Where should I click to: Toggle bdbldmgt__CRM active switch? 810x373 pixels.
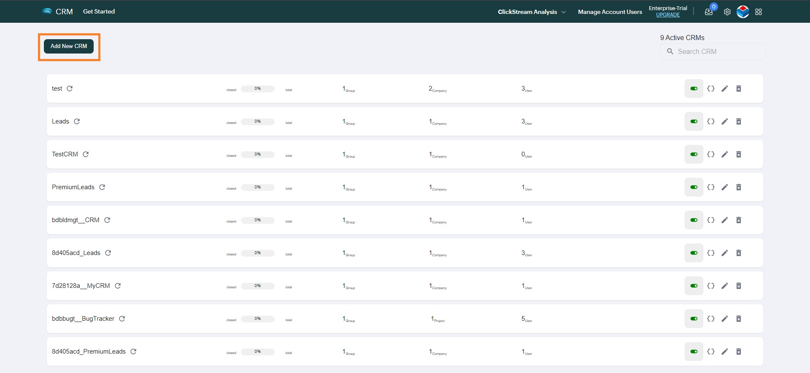(x=694, y=220)
